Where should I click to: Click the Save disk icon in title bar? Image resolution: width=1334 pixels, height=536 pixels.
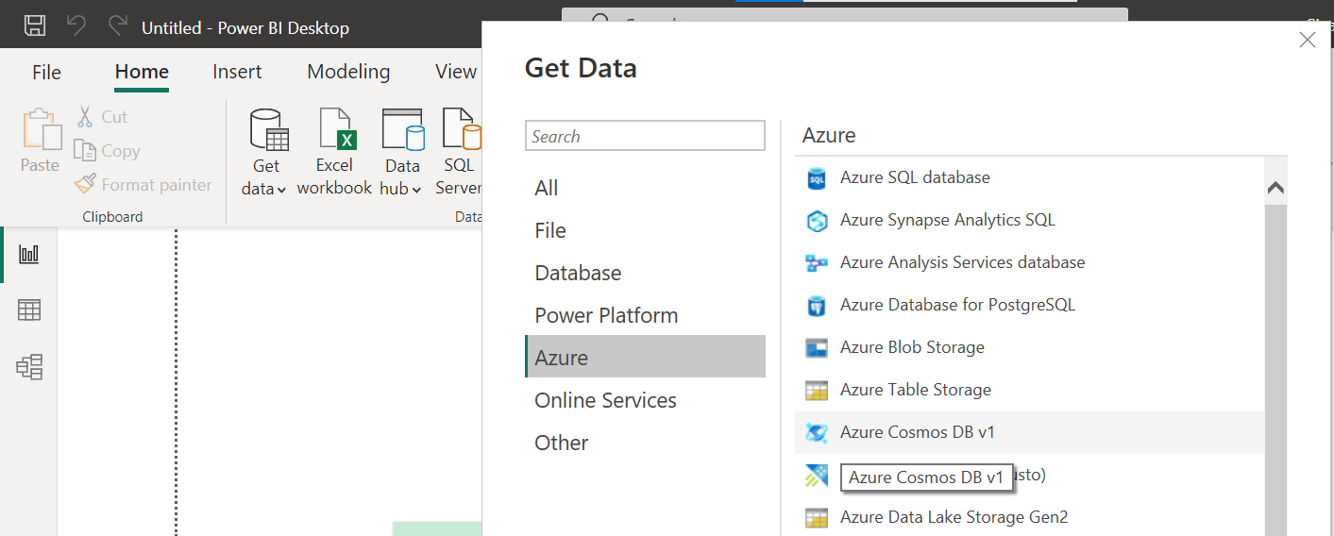click(x=35, y=25)
